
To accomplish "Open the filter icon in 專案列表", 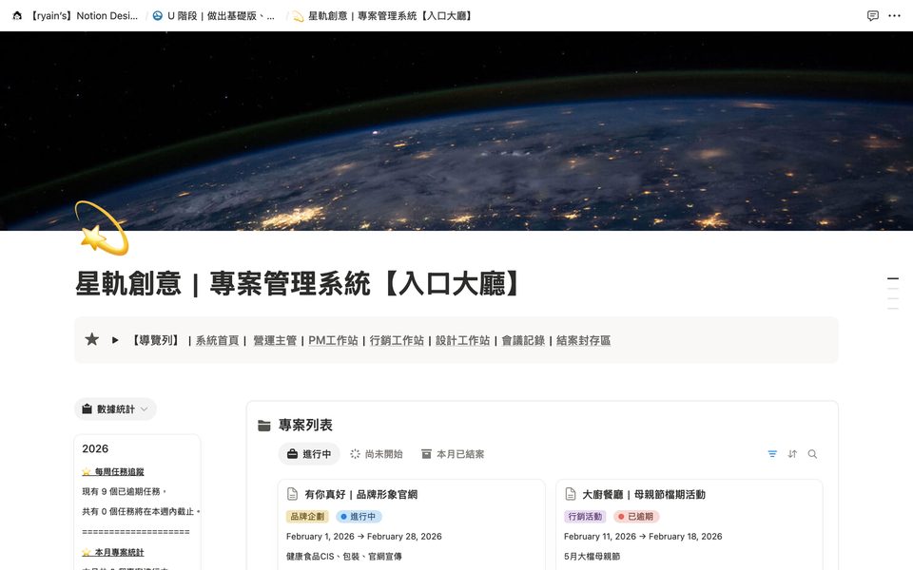I will [x=772, y=454].
